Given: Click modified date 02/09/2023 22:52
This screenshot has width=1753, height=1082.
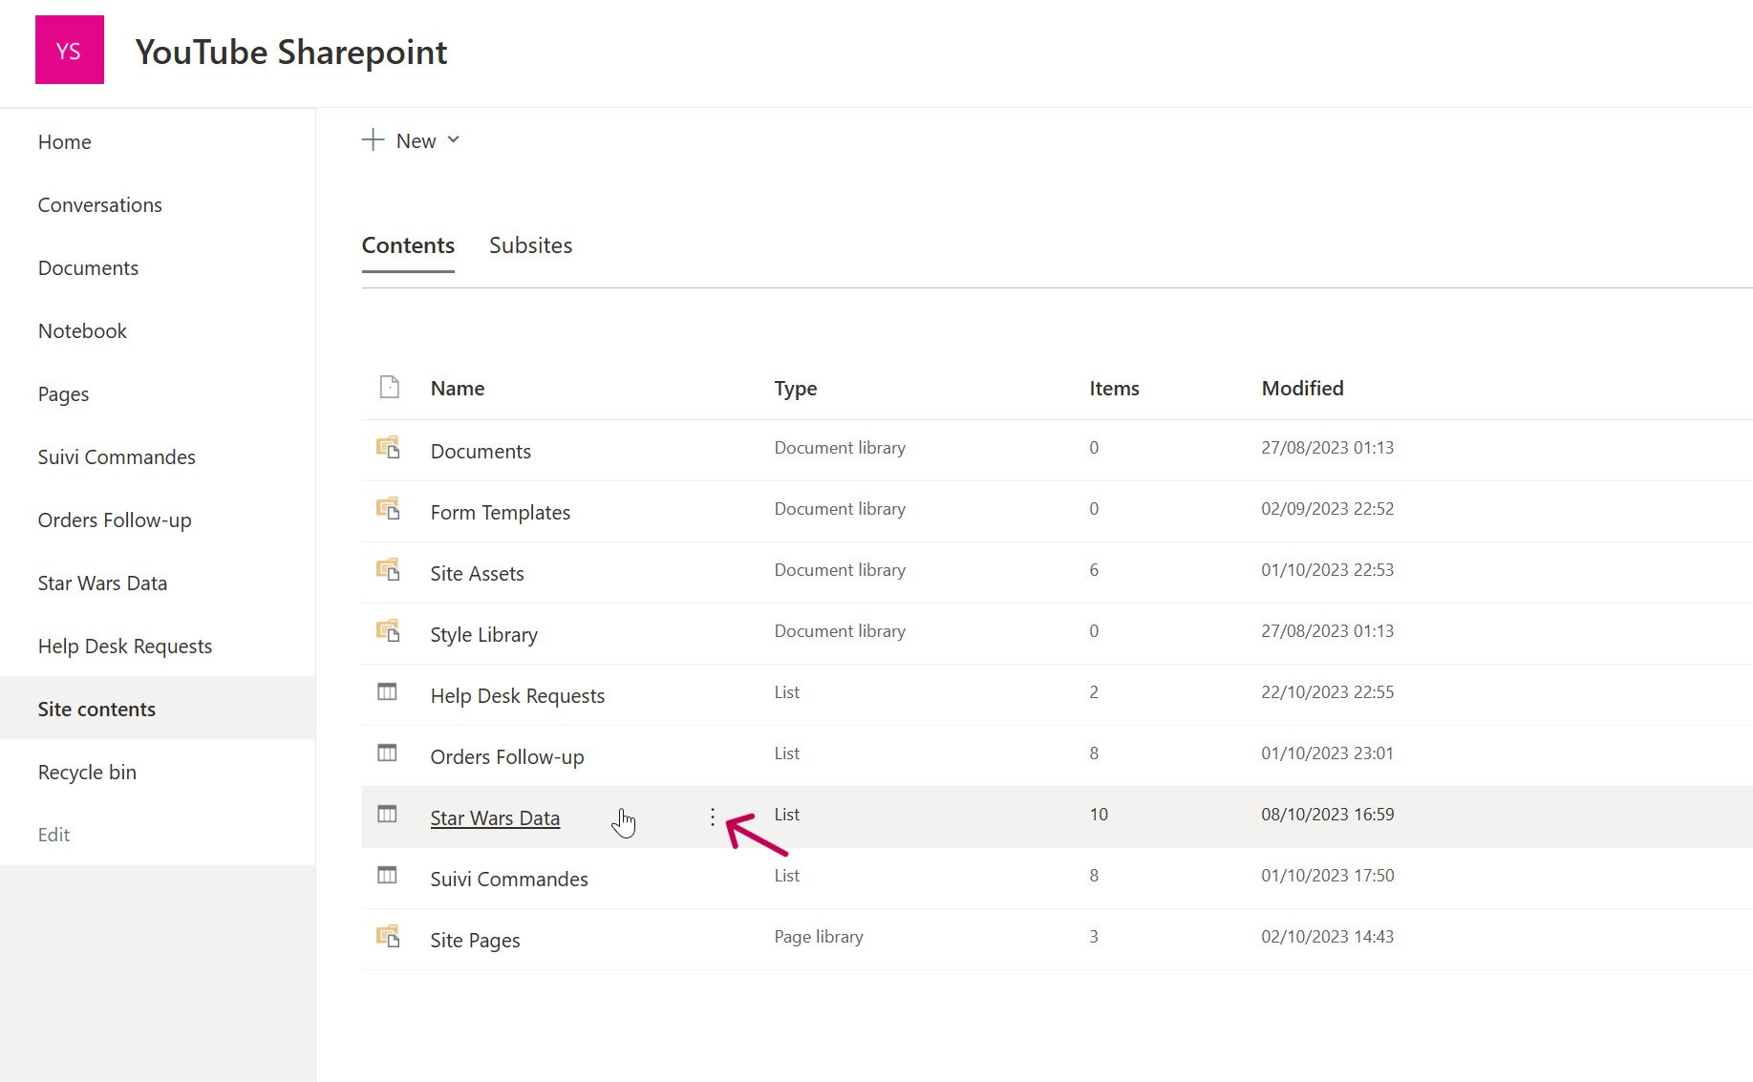Looking at the screenshot, I should (1327, 509).
